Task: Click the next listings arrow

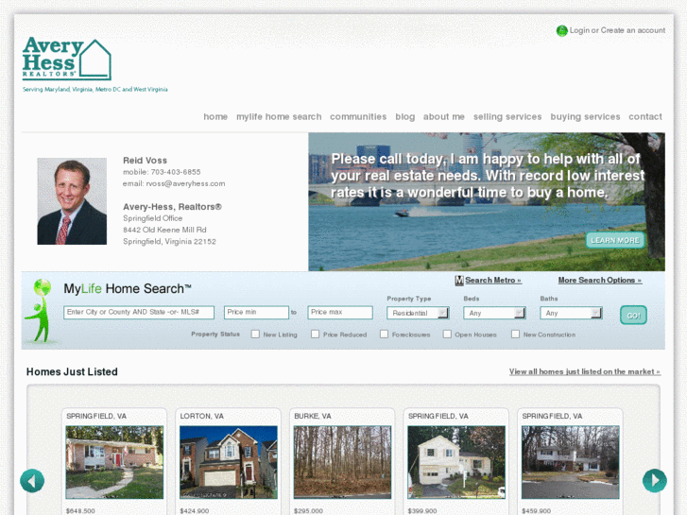Action: click(x=655, y=480)
